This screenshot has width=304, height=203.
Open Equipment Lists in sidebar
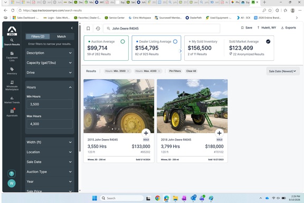[x=12, y=57]
